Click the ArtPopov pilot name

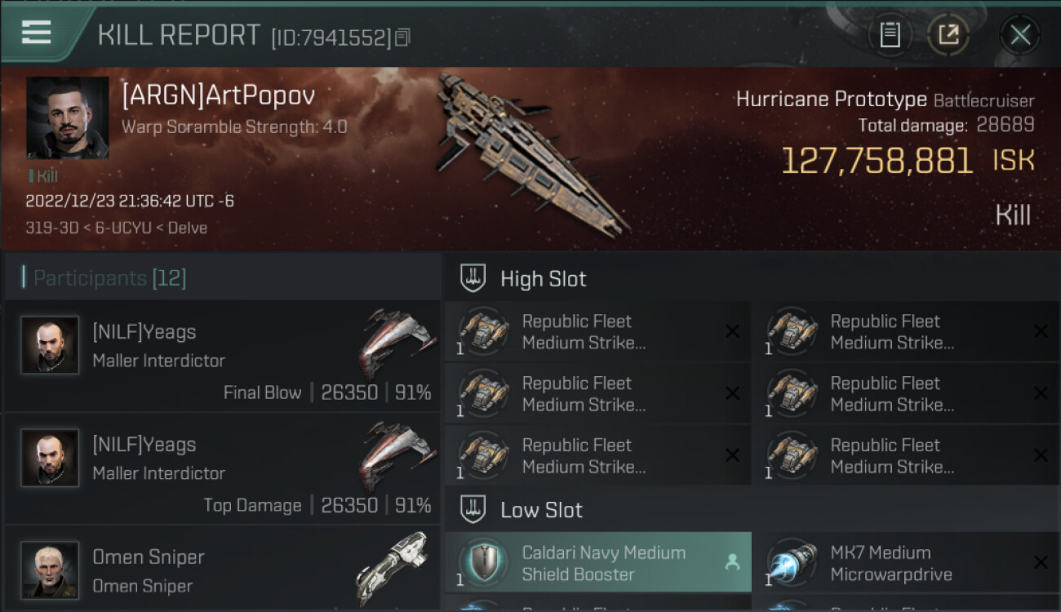tap(218, 95)
